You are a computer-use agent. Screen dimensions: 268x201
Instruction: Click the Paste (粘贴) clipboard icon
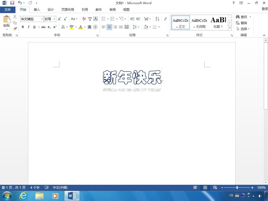pos(7,19)
